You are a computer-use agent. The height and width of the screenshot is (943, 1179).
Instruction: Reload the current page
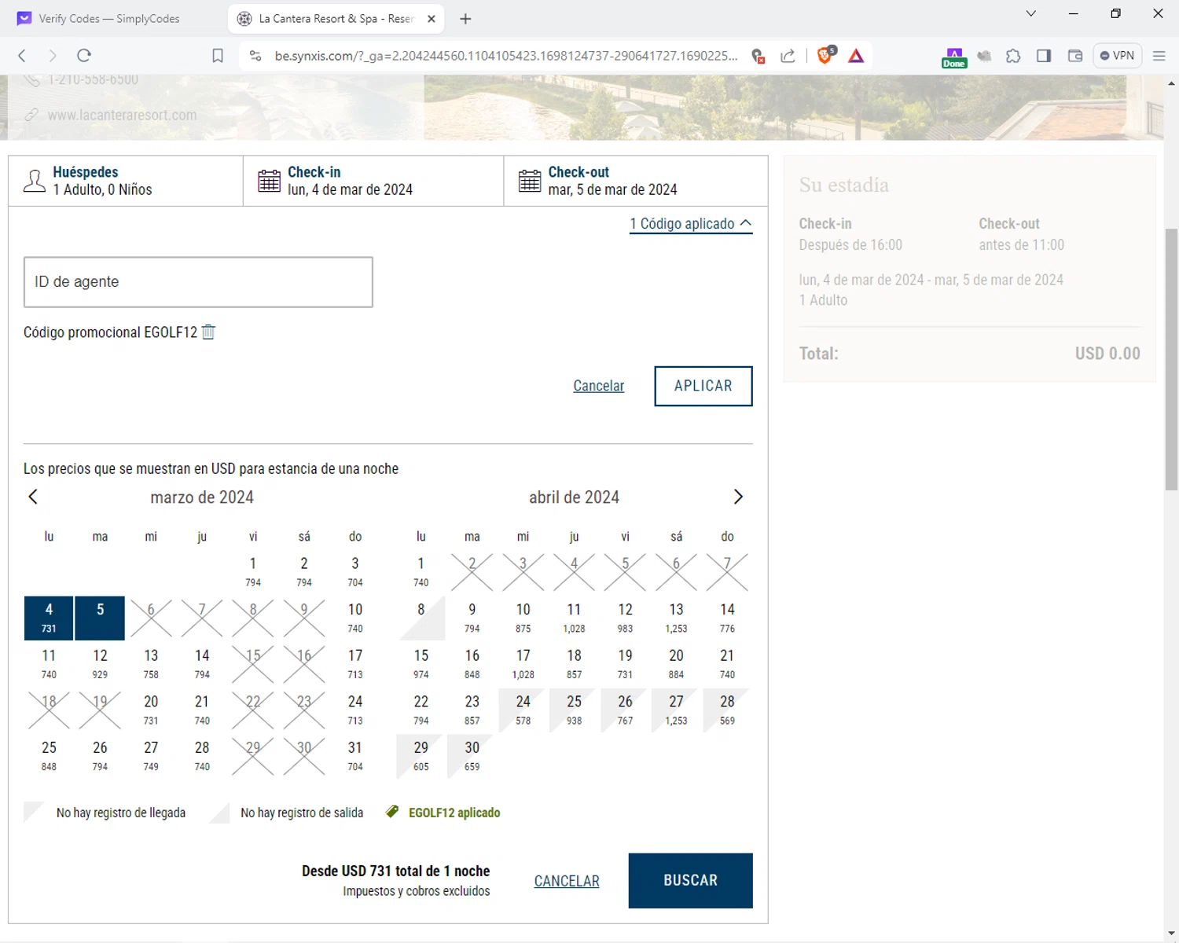pyautogui.click(x=84, y=56)
